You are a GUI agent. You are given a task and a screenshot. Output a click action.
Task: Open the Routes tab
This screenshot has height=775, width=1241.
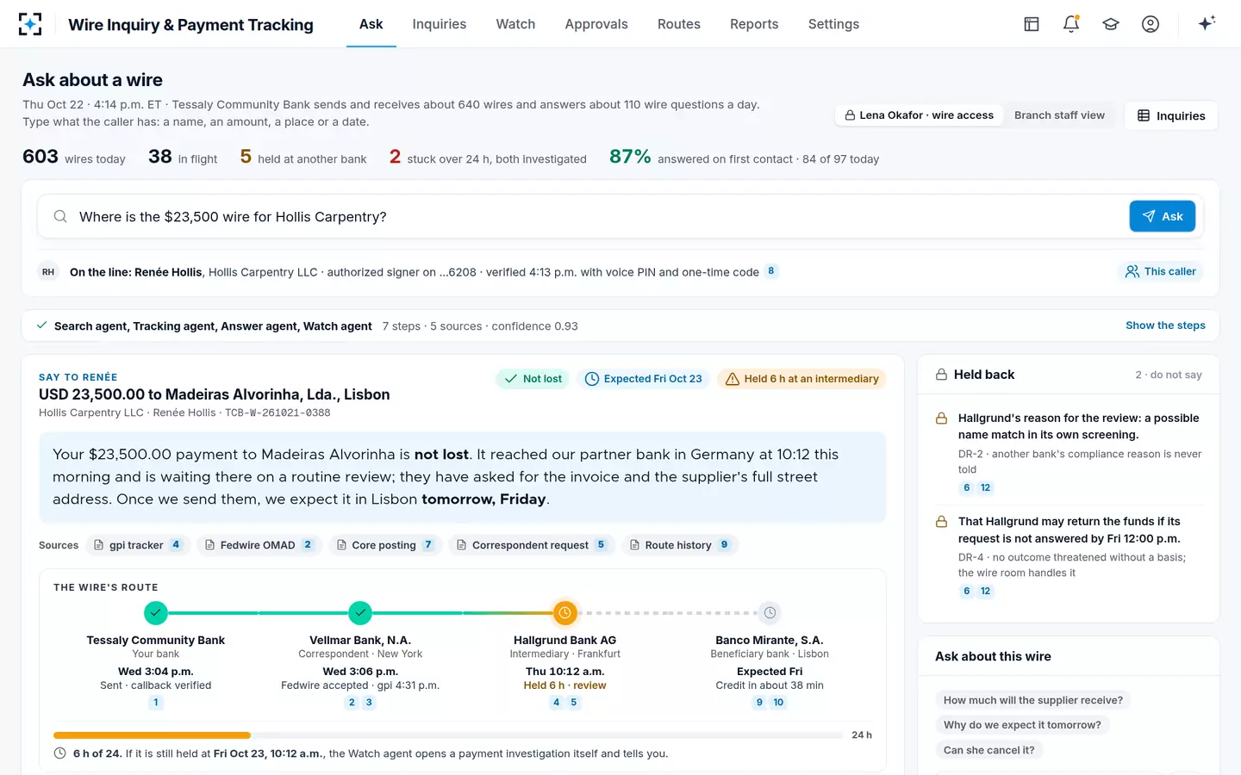pos(679,24)
